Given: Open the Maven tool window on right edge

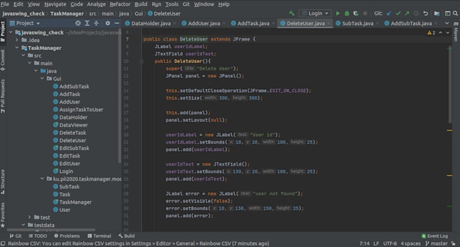Looking at the screenshot, I should [x=456, y=32].
